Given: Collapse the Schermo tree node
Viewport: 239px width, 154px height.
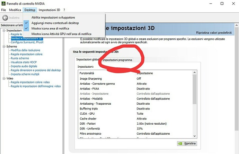Looking at the screenshot, I should pyautogui.click(x=4, y=47).
